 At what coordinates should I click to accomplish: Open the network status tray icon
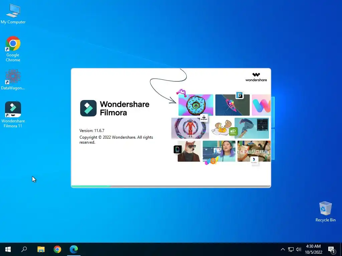pos(291,249)
